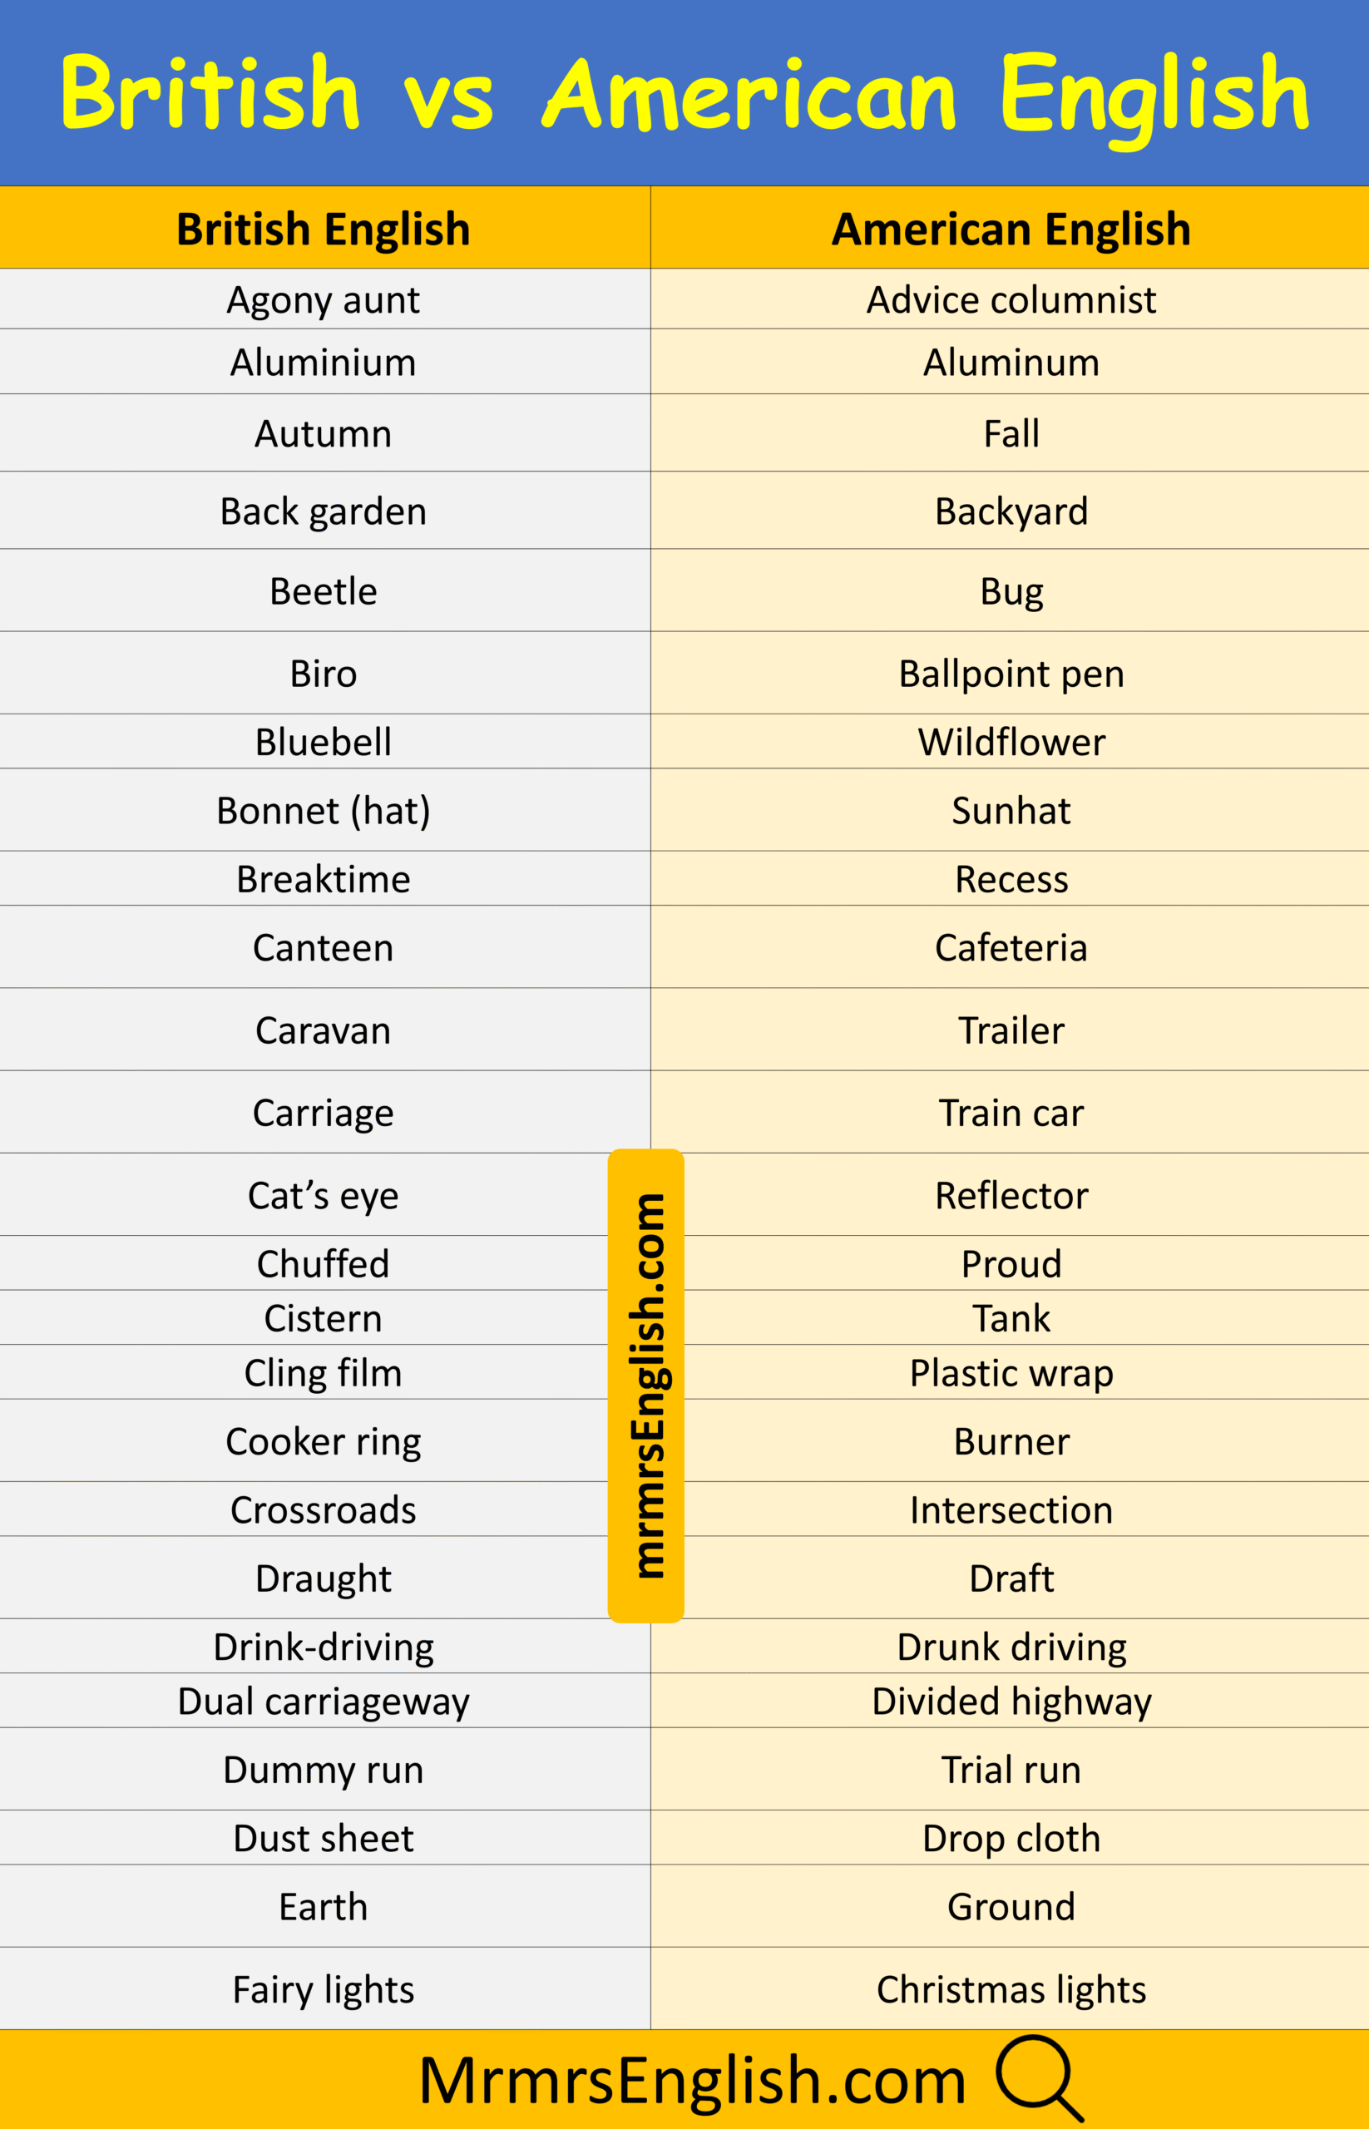The width and height of the screenshot is (1369, 2129).
Task: Select the Ballpoint pen cell
Action: pos(1010,673)
